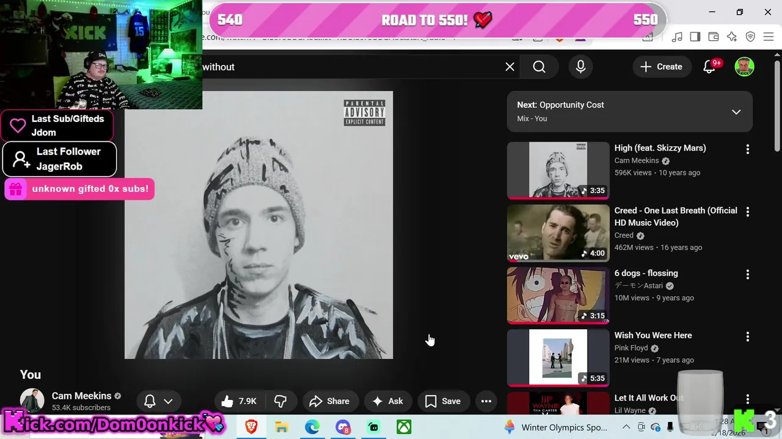Collapse the 'Next: Opportunity Cost' mix queue
The width and height of the screenshot is (782, 439).
[x=736, y=112]
